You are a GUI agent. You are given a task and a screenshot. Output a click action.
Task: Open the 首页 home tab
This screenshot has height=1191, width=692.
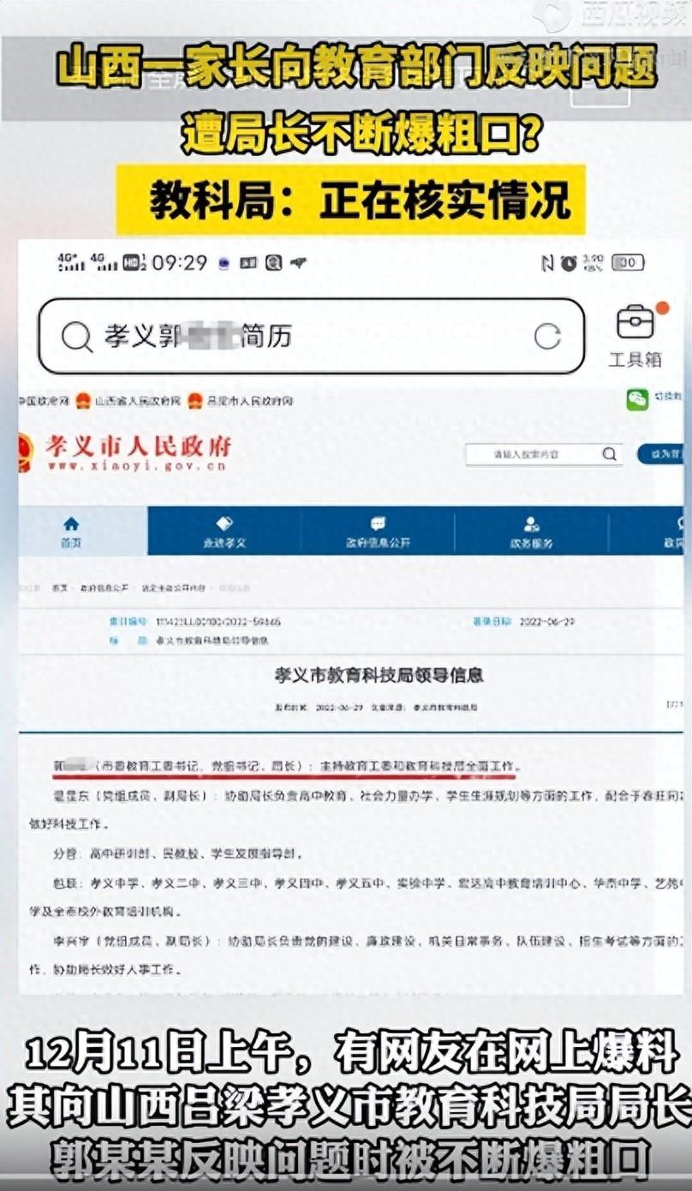[x=72, y=531]
